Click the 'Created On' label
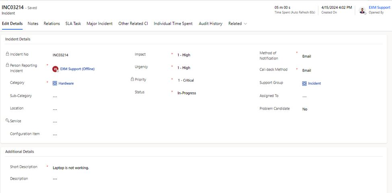 (x=329, y=12)
